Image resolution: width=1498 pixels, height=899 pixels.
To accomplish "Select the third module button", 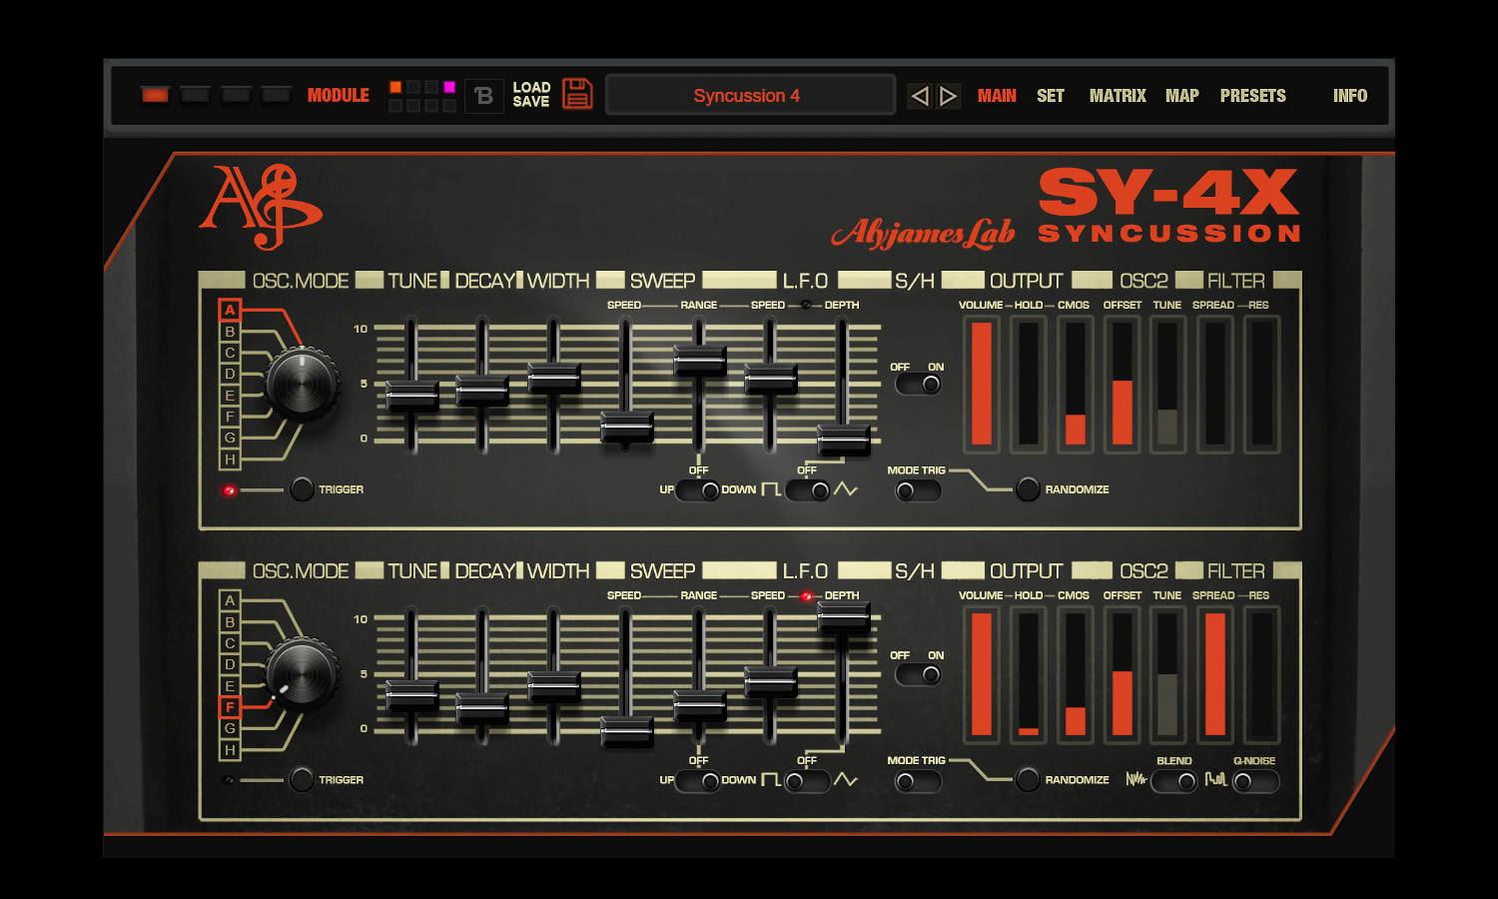I will [236, 95].
